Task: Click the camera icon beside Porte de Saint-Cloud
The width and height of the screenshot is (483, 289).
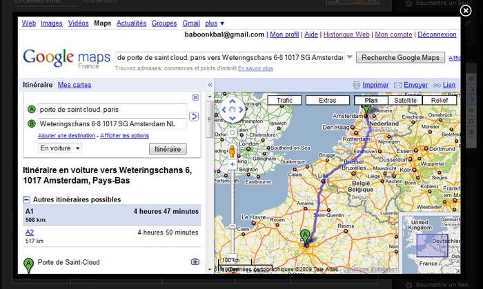Action: click(195, 261)
